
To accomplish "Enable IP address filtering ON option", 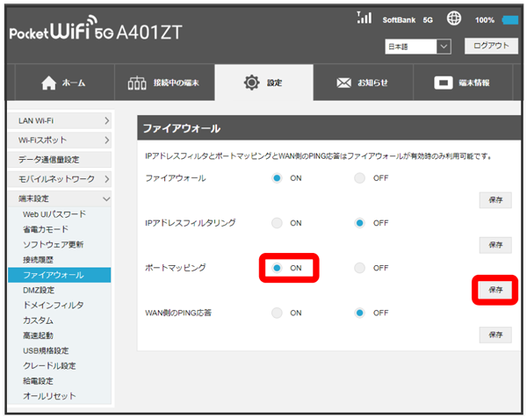I will [278, 223].
